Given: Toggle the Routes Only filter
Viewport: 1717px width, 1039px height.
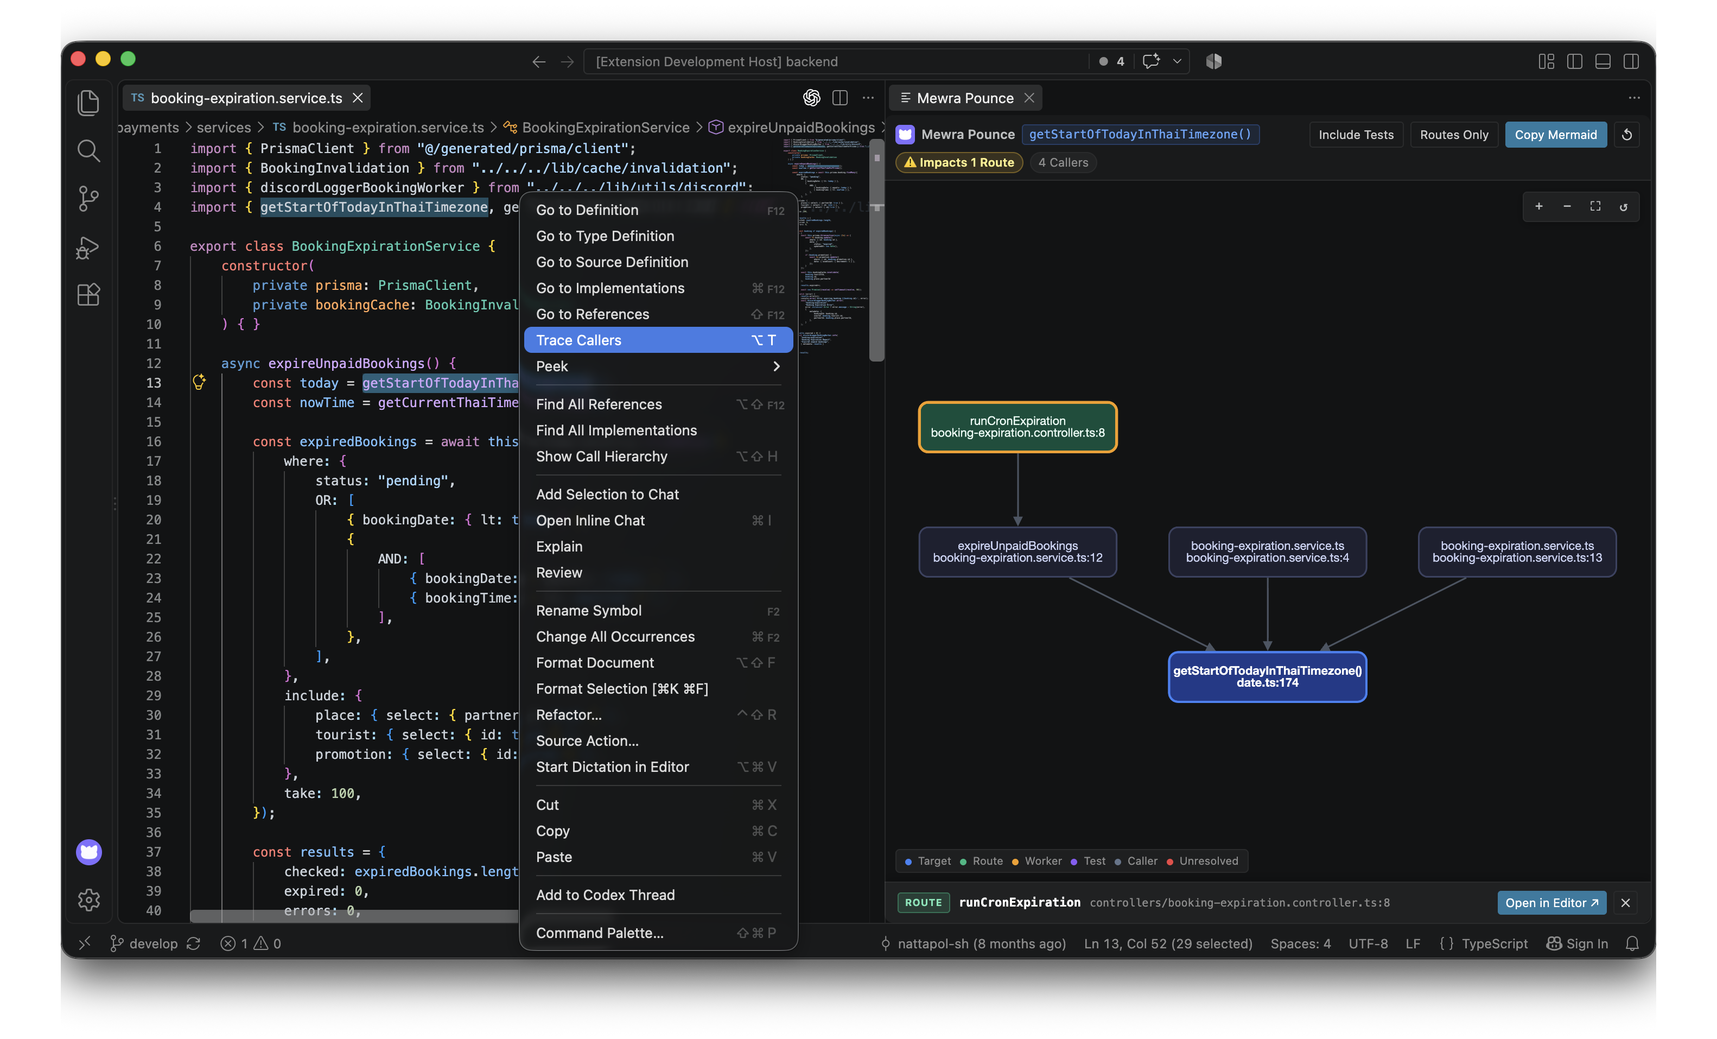Looking at the screenshot, I should tap(1454, 135).
